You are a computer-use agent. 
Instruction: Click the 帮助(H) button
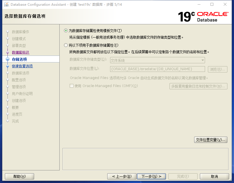point(19,176)
